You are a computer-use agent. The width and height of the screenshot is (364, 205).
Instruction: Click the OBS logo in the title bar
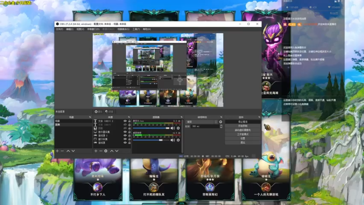click(57, 24)
